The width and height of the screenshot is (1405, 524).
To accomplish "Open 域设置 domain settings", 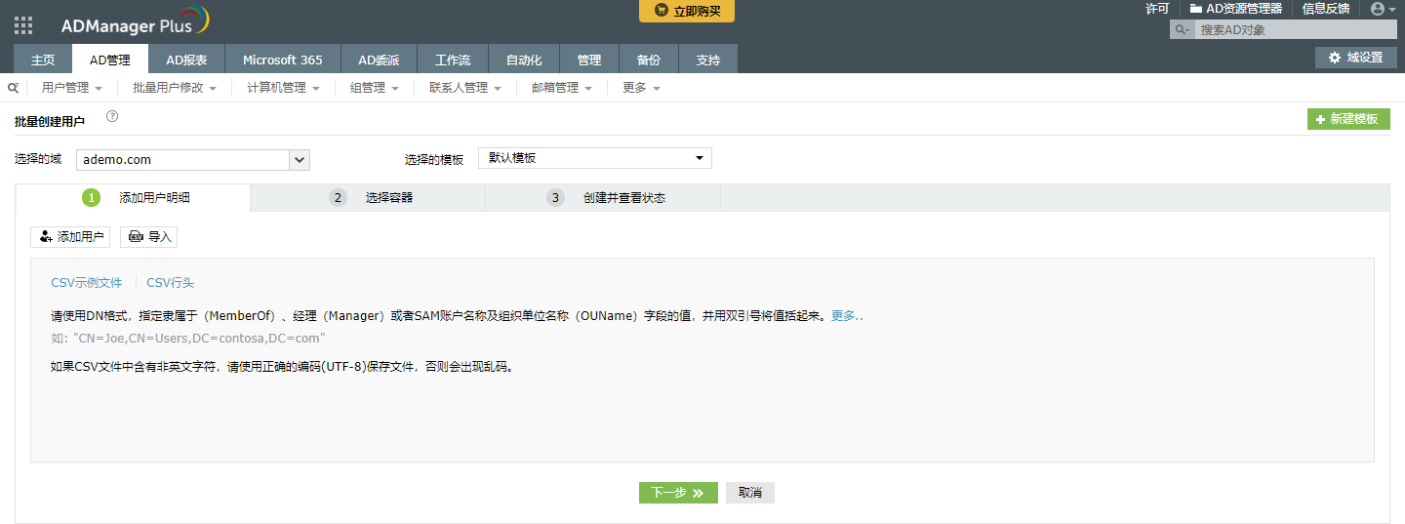I will pos(1356,58).
